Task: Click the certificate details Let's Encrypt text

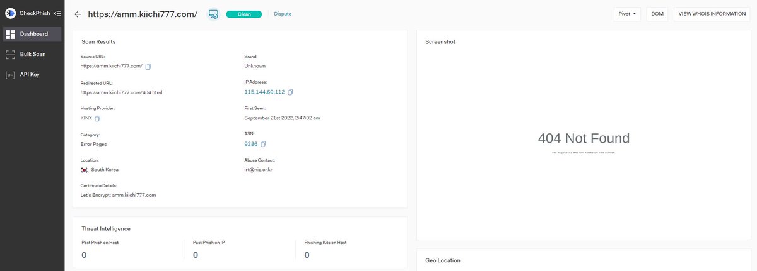Action: point(118,196)
